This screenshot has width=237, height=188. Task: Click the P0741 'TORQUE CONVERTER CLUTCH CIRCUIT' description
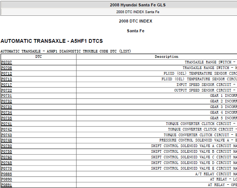pos(199,124)
